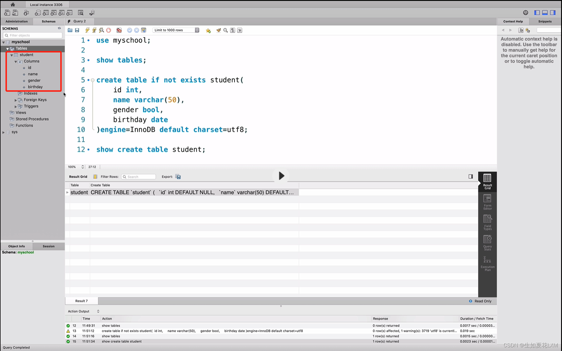Switch to the Administration tab
The image size is (562, 351).
16,21
